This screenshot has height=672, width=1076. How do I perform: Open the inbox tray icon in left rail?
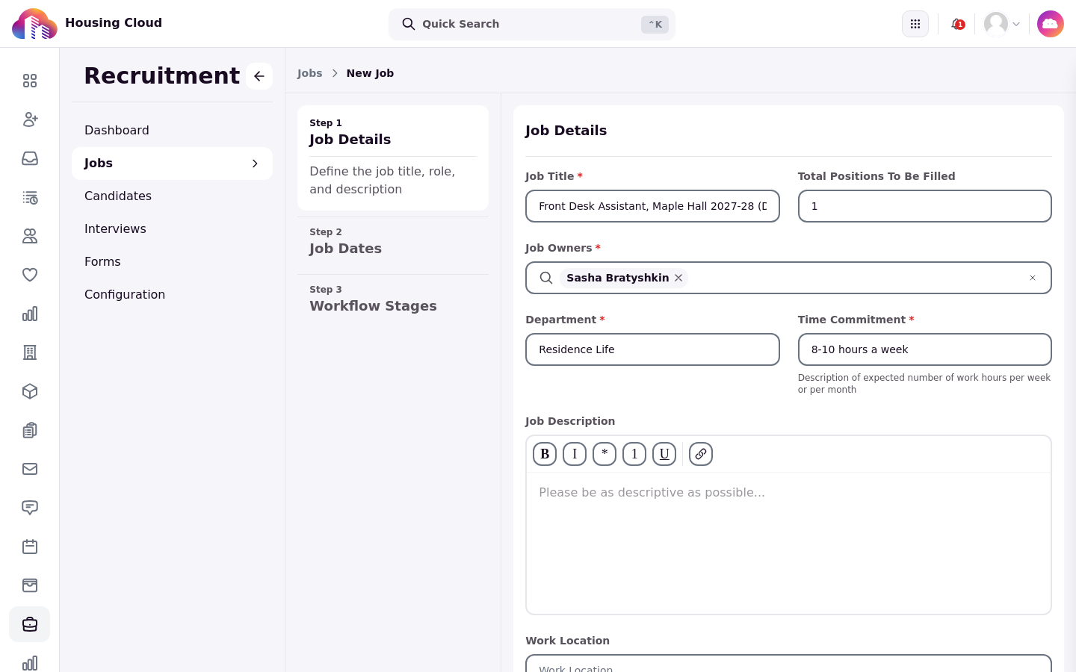[x=30, y=158]
